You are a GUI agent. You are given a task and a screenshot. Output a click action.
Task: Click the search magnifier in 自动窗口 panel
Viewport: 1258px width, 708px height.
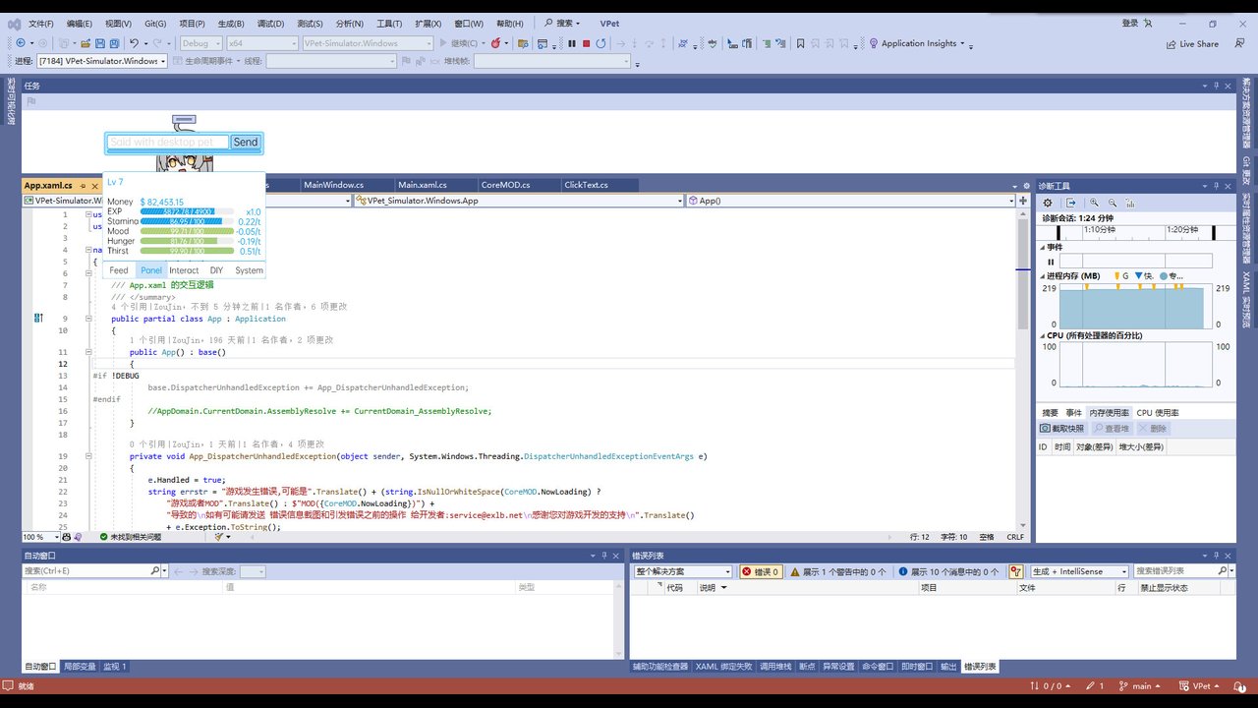tap(154, 571)
